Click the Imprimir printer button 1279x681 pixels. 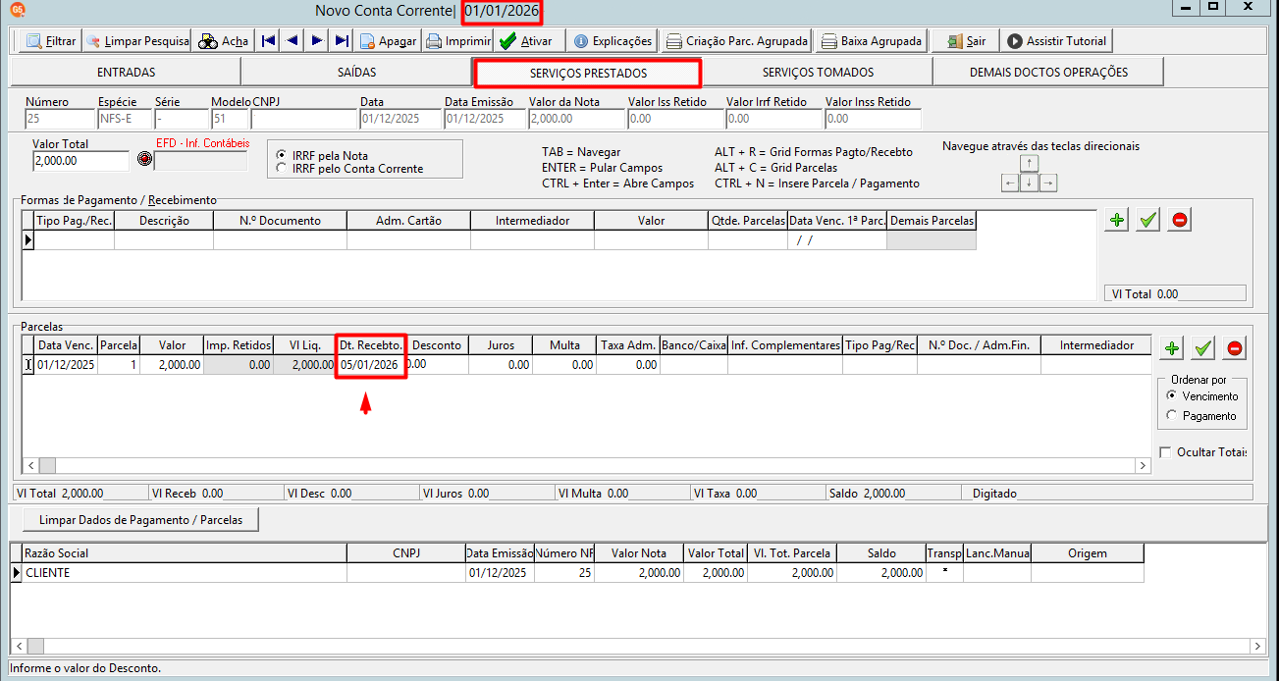457,41
